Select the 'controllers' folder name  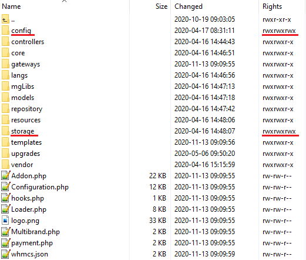(28, 42)
